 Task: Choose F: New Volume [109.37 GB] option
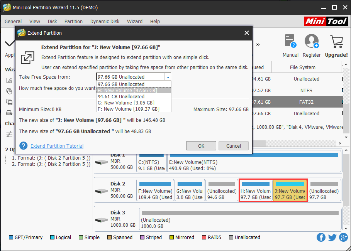tap(134, 109)
